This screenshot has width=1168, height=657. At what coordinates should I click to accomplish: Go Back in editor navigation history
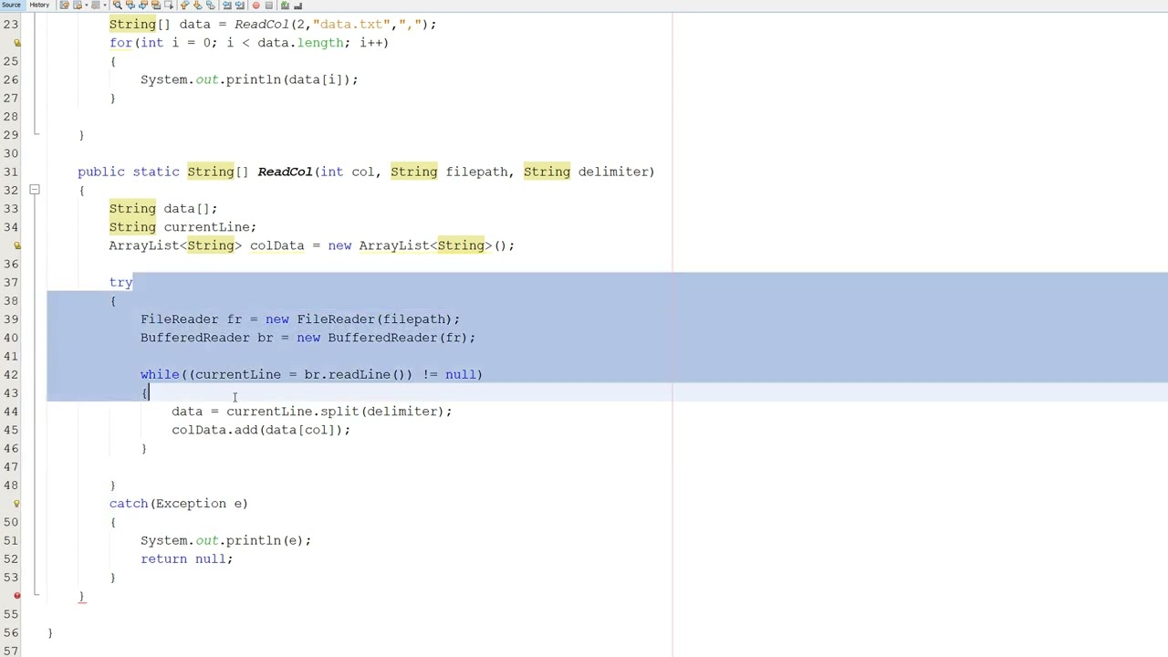[x=78, y=5]
